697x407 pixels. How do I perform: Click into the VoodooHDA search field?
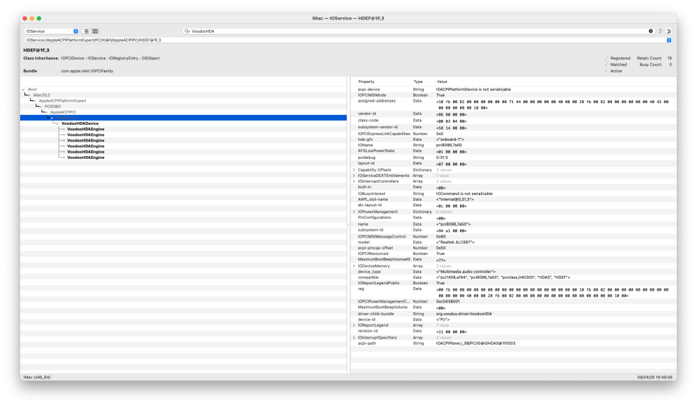pos(418,31)
